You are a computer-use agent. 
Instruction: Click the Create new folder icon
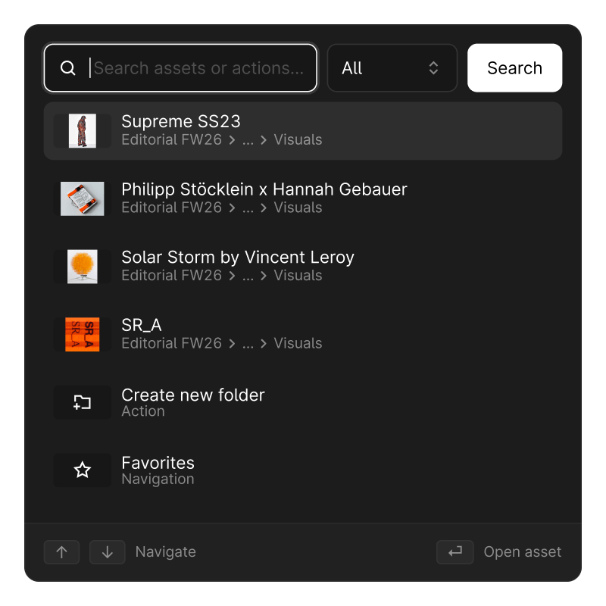click(x=83, y=402)
